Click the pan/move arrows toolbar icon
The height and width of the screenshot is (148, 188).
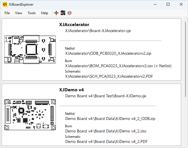[56, 13]
